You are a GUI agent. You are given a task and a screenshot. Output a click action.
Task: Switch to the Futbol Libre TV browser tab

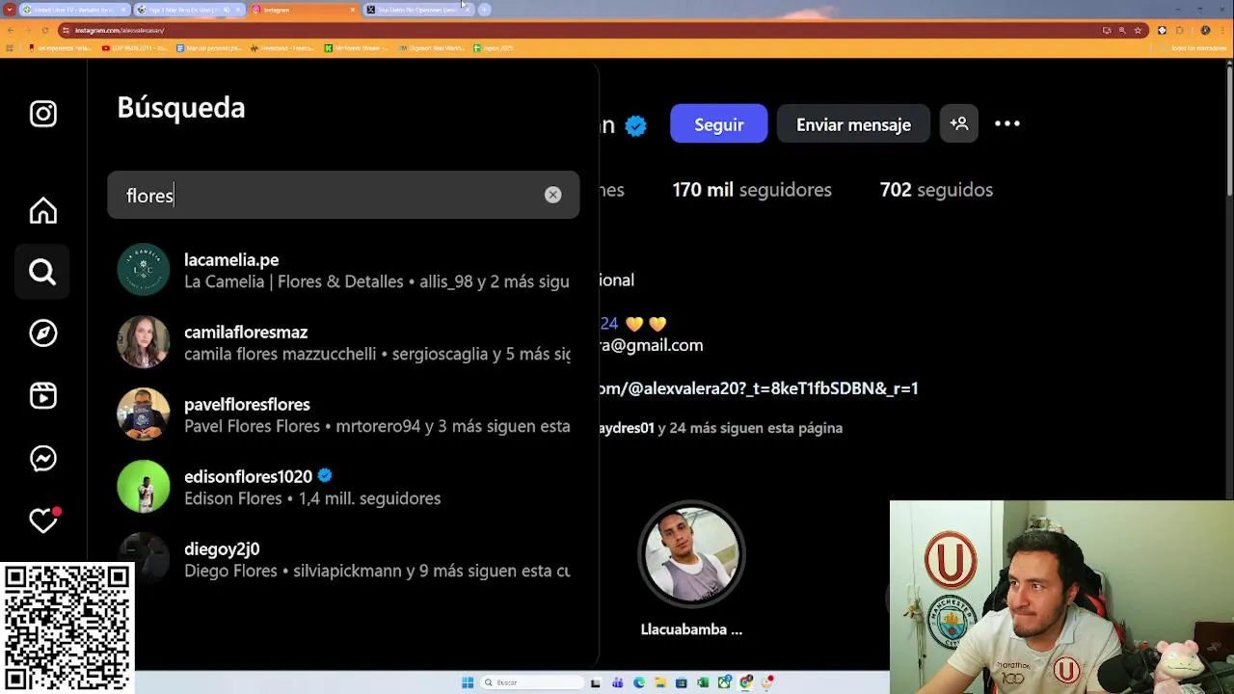tap(72, 10)
